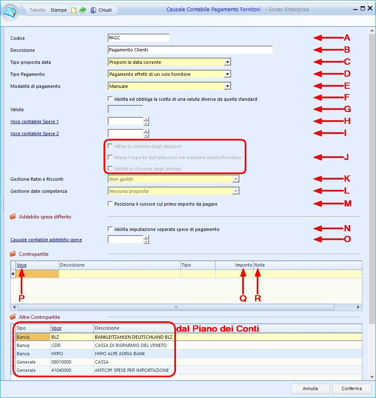Enable the different currency choice checkbox

click(x=110, y=99)
